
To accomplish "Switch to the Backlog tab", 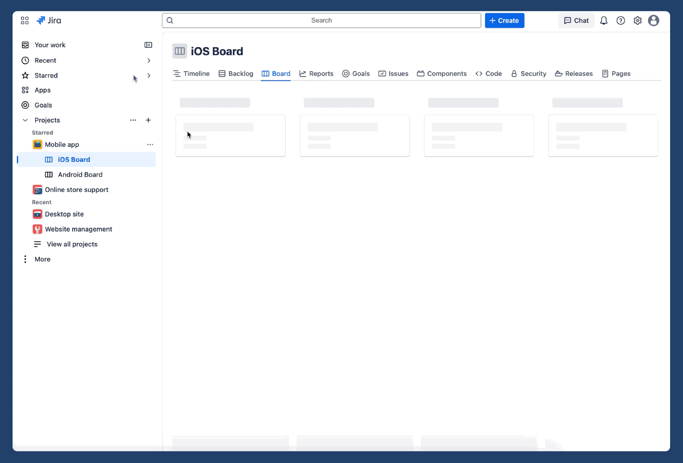I will (x=236, y=73).
